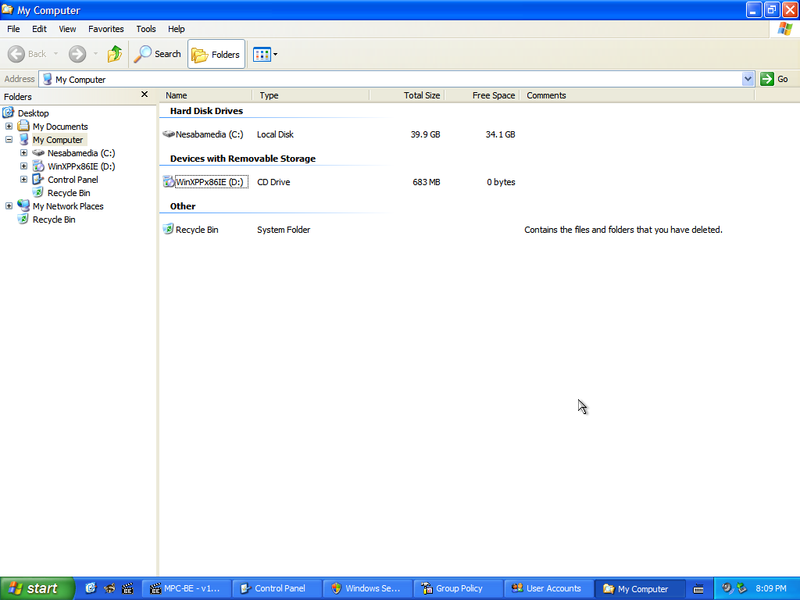800x600 pixels.
Task: Collapse the My Computer tree node
Action: point(9,140)
